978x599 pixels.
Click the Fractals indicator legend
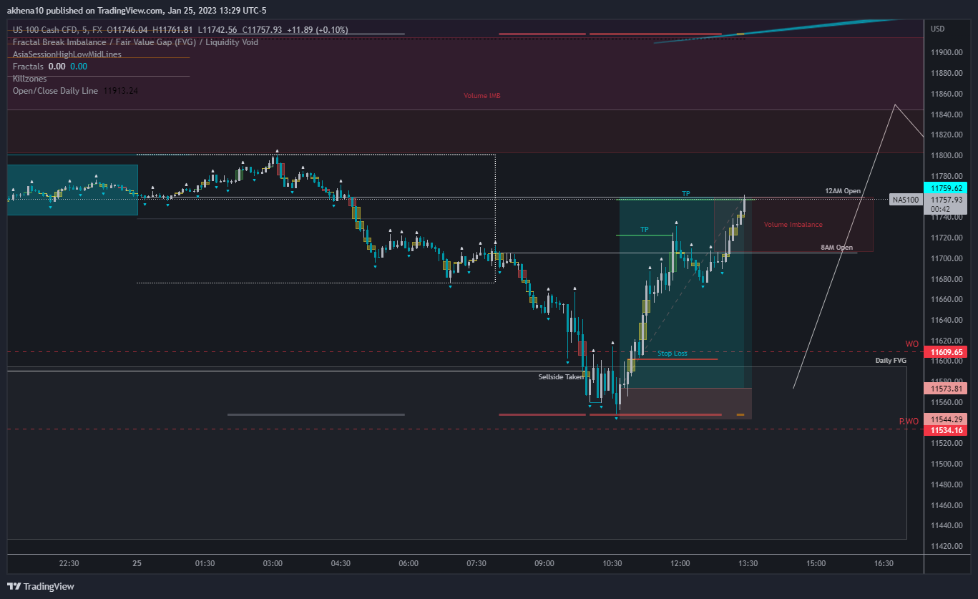(x=28, y=67)
